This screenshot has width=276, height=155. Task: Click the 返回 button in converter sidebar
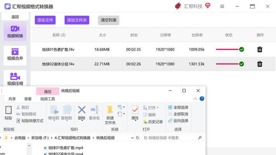coord(15,17)
